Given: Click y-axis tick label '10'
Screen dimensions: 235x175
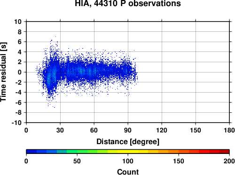Looking at the screenshot, I should coord(18,22).
